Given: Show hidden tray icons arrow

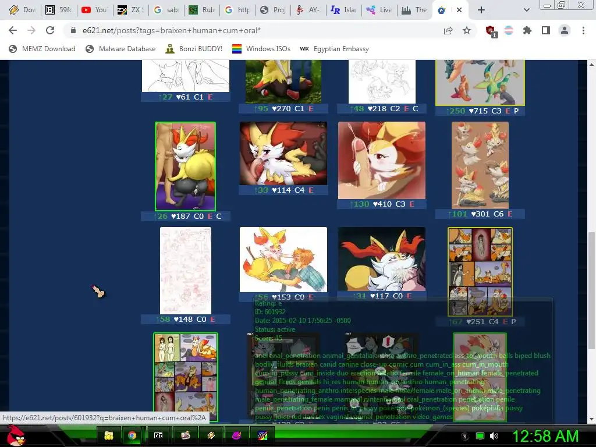Looking at the screenshot, I should (x=465, y=437).
